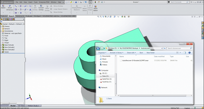Select the Front plane in tree
The image size is (204, 109).
5,36
